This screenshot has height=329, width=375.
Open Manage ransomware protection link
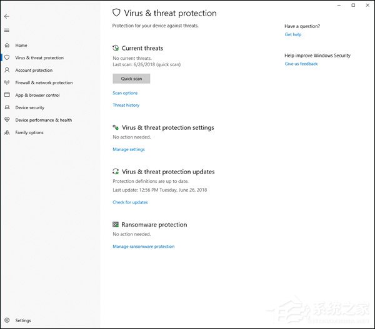click(144, 247)
